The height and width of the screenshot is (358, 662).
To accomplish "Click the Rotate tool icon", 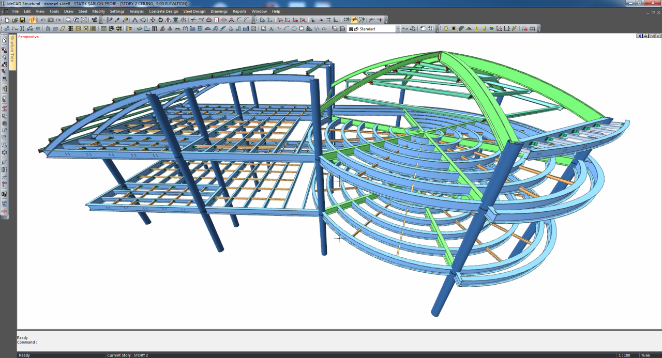I will 160,20.
